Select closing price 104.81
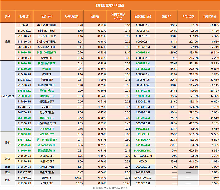Screen dimensions: 220x190 point(79,178)
